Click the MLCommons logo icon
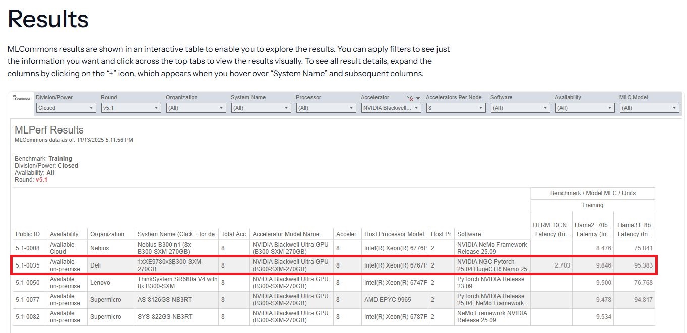The image size is (687, 333). point(22,97)
